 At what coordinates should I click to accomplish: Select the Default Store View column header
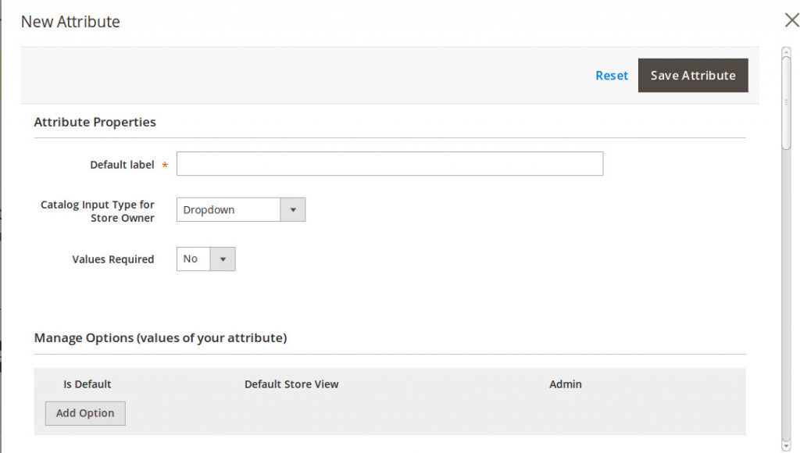click(291, 384)
